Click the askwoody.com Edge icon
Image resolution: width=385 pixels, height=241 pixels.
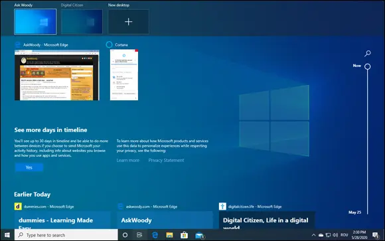coord(120,206)
